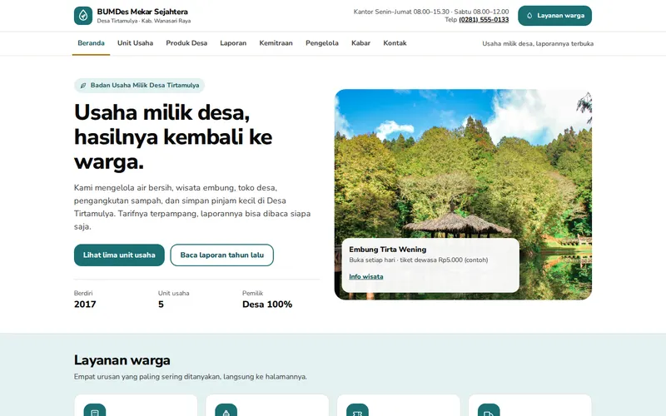The height and width of the screenshot is (416, 666).
Task: Click the office hours text in header
Action: coord(431,12)
